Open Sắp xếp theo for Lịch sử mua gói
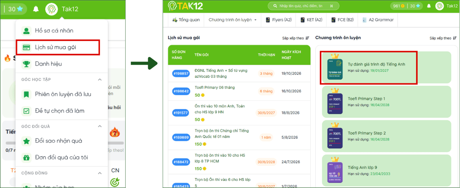Screen dimensions: 460x188 tap(296, 38)
